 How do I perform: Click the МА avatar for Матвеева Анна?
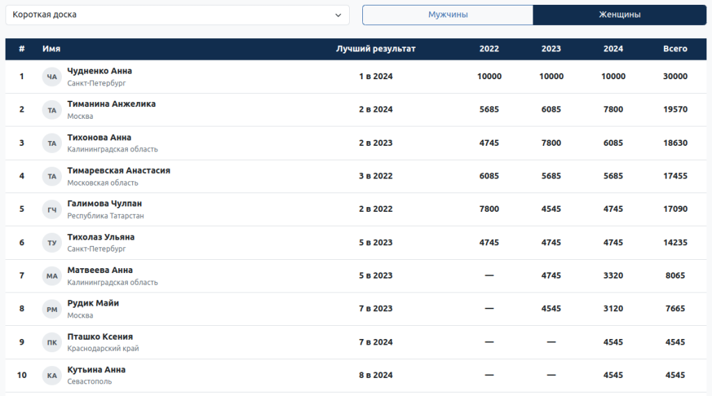click(52, 276)
